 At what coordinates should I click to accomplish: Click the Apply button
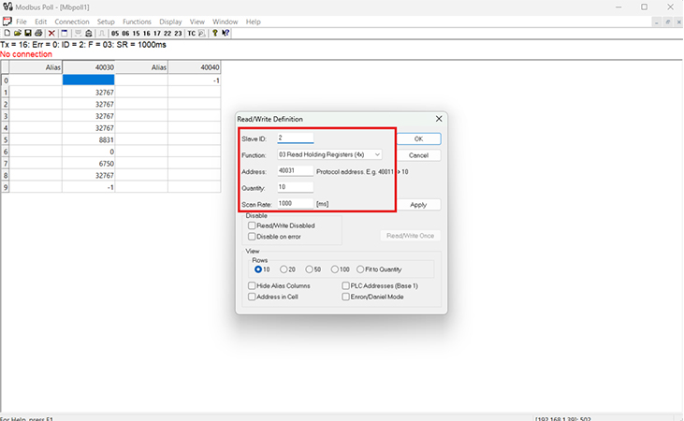click(418, 205)
